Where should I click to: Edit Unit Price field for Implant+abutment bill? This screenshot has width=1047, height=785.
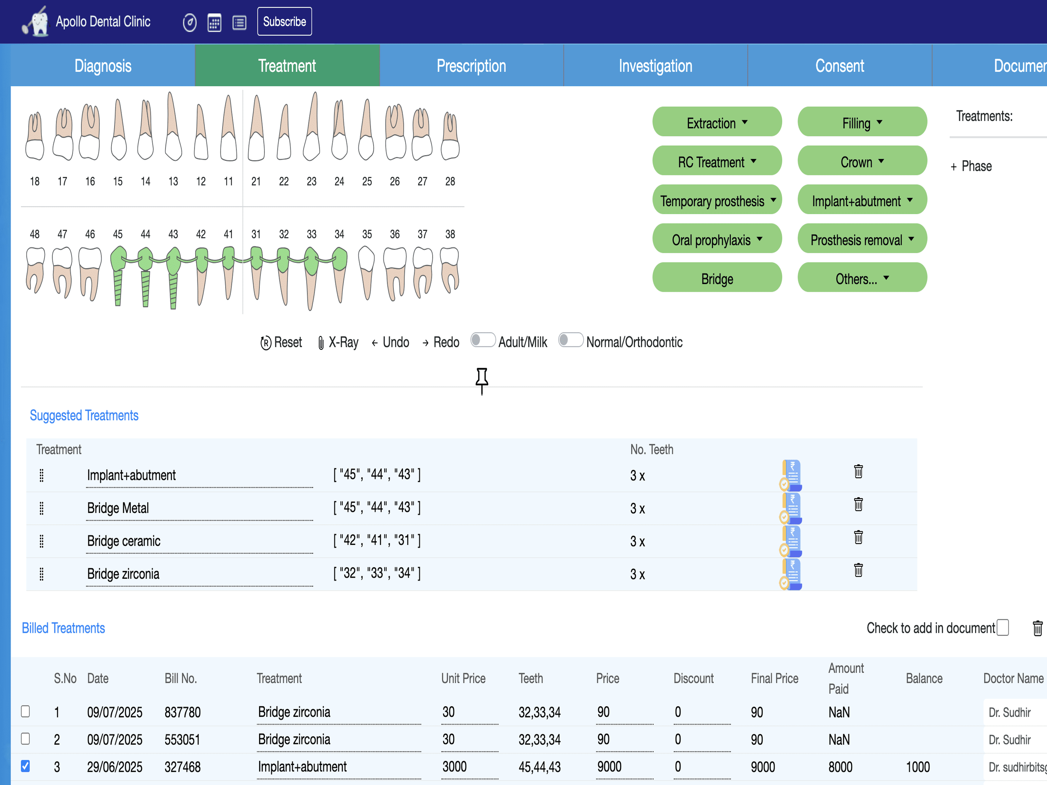click(x=470, y=767)
